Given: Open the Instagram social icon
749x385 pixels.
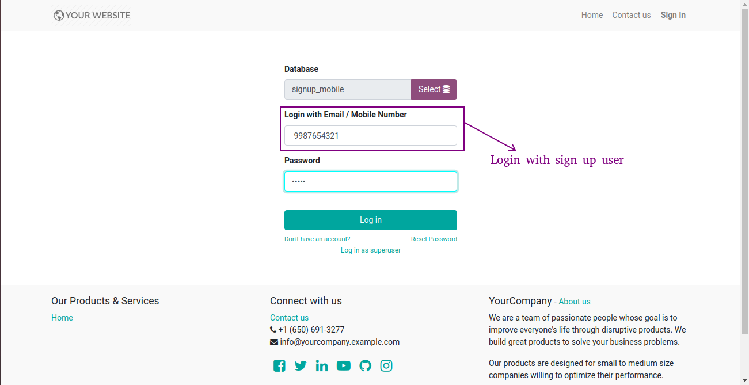Looking at the screenshot, I should coord(386,365).
